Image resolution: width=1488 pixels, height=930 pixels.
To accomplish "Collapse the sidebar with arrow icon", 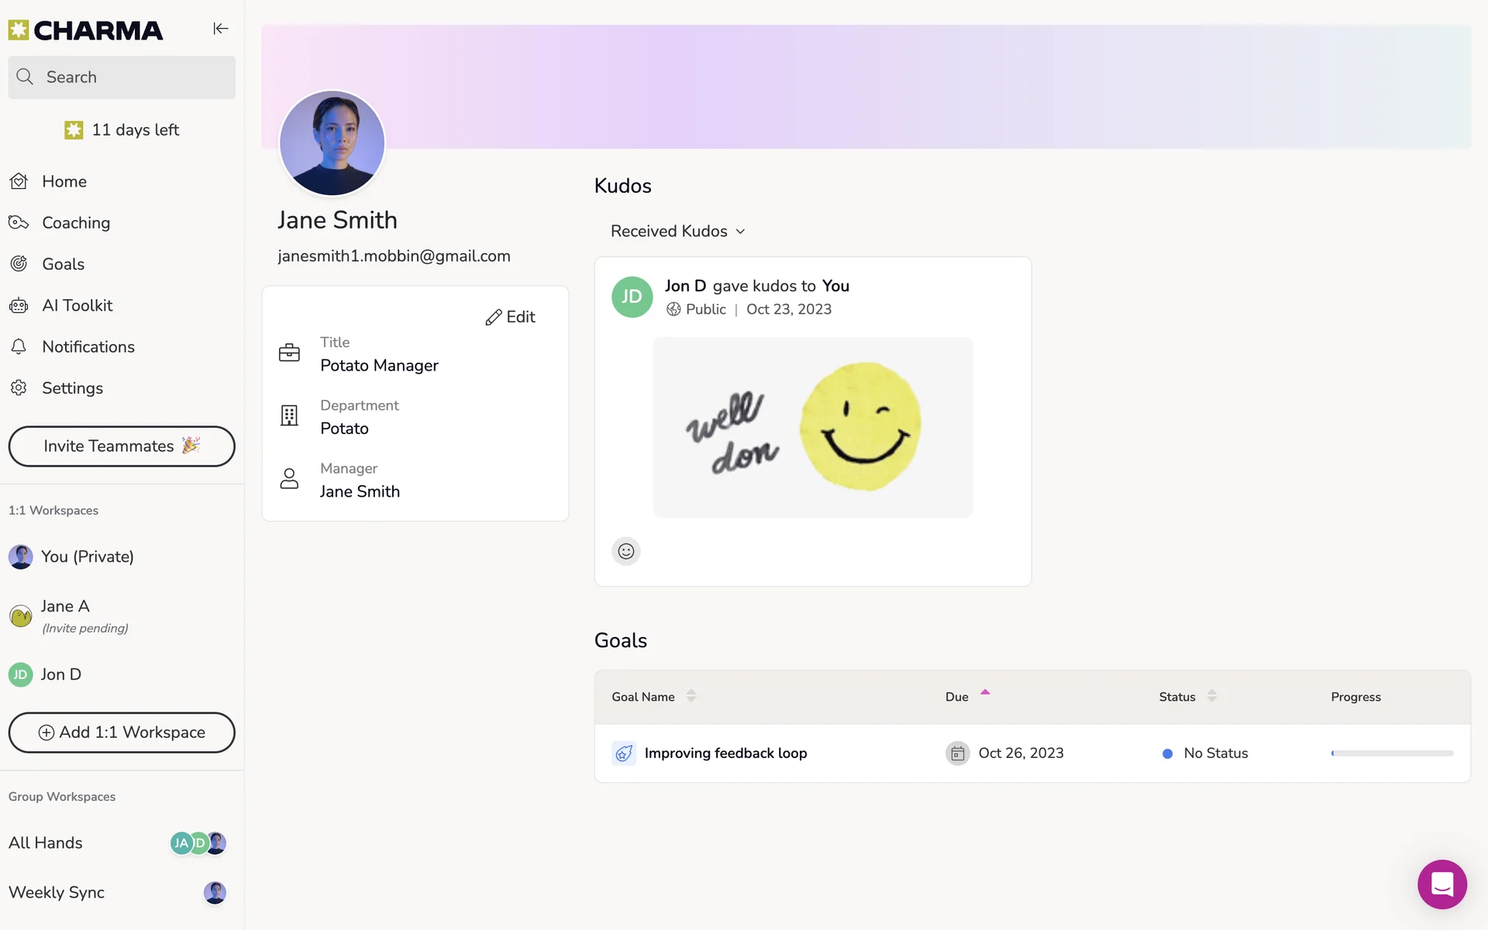I will coord(221,29).
